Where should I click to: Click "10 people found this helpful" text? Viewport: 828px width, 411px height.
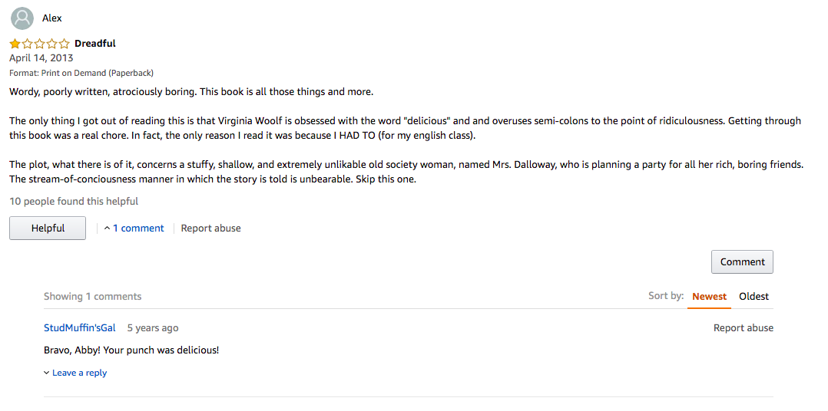(x=74, y=202)
